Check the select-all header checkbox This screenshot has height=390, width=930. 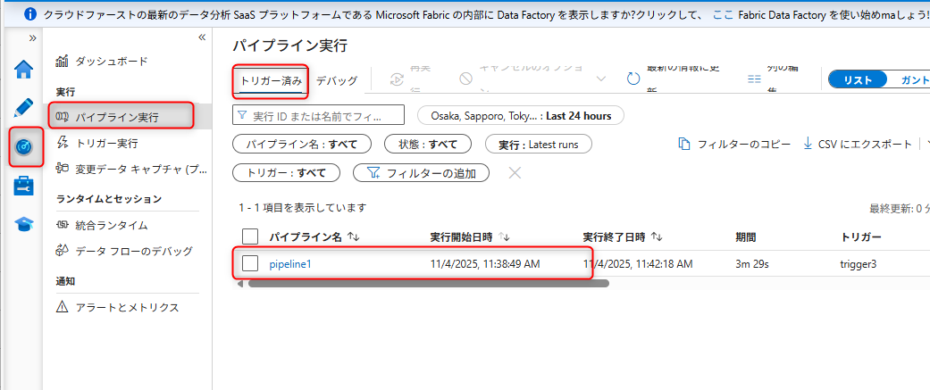point(251,236)
